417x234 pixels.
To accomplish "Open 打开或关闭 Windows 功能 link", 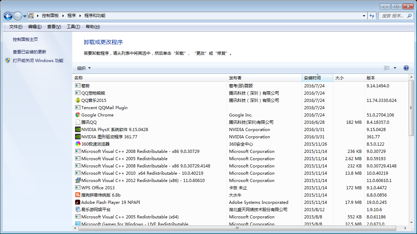I will (x=38, y=61).
